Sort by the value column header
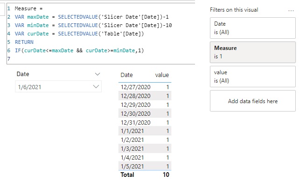 [162, 75]
